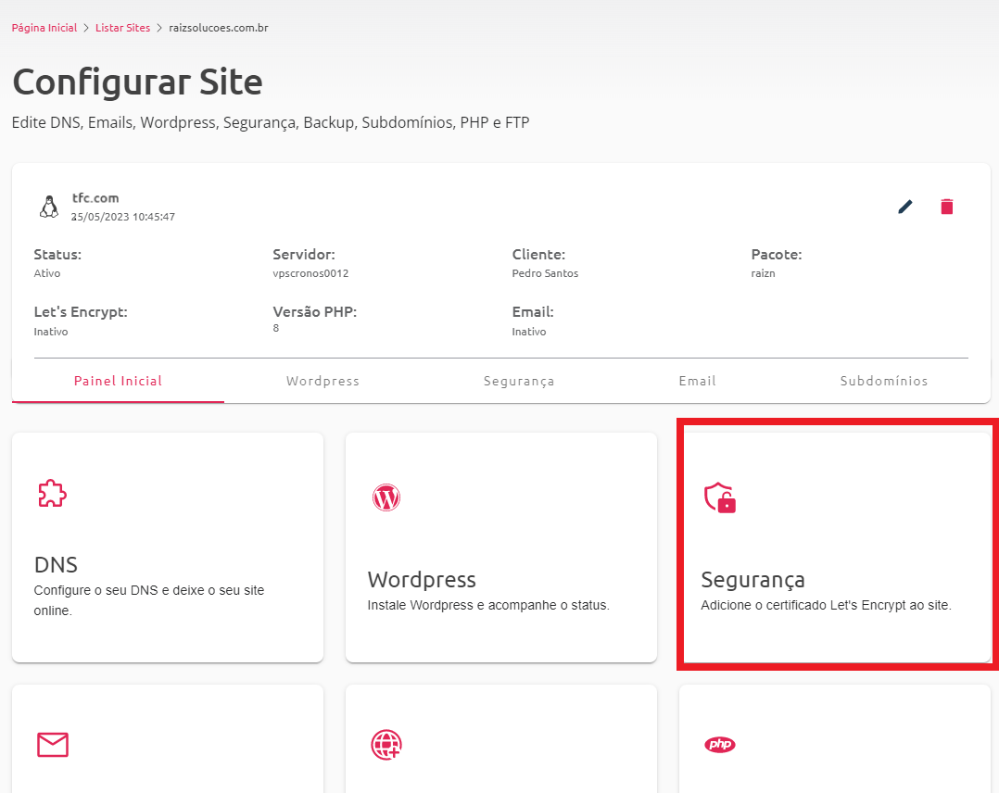Open the Segurança card title

click(x=753, y=580)
